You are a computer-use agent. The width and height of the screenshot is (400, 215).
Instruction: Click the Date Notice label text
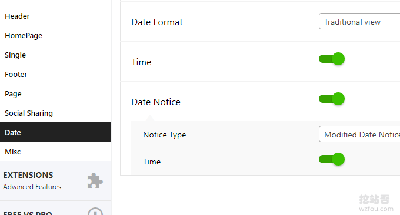(x=156, y=102)
